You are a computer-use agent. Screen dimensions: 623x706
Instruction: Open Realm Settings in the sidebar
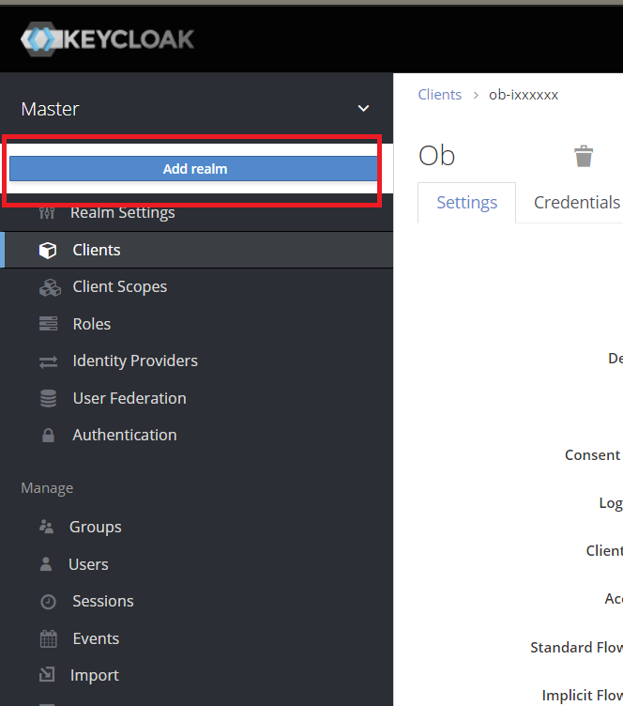122,212
